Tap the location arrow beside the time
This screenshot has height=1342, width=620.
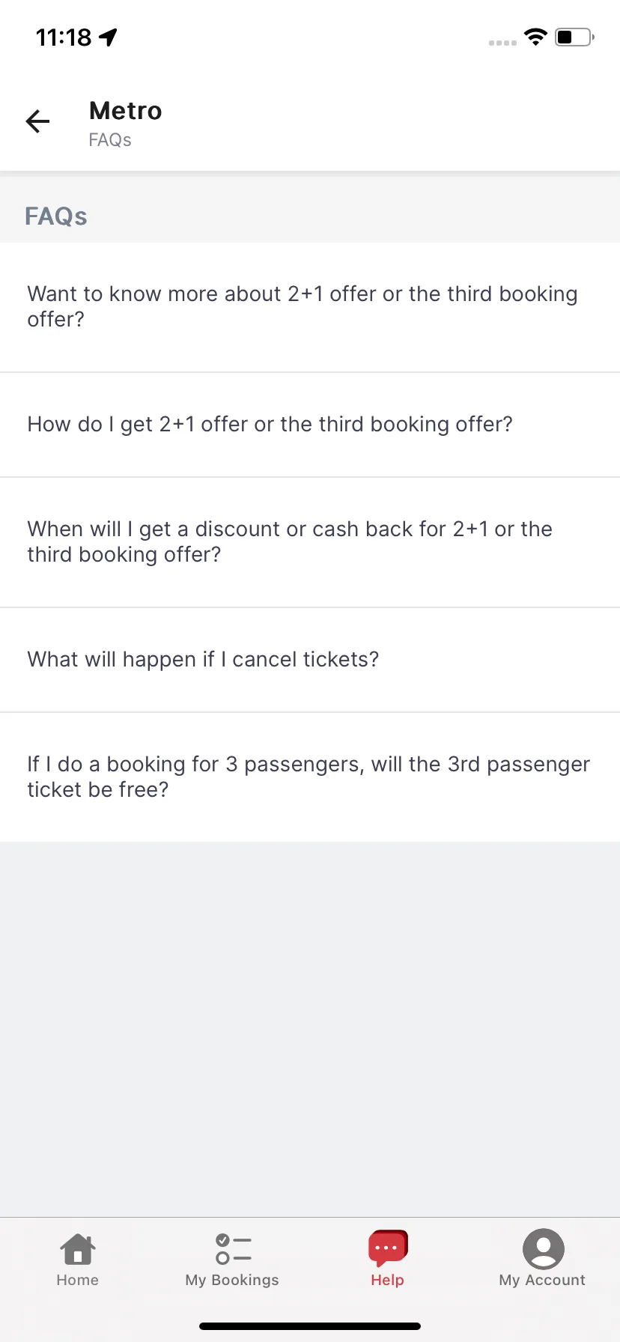click(x=109, y=37)
